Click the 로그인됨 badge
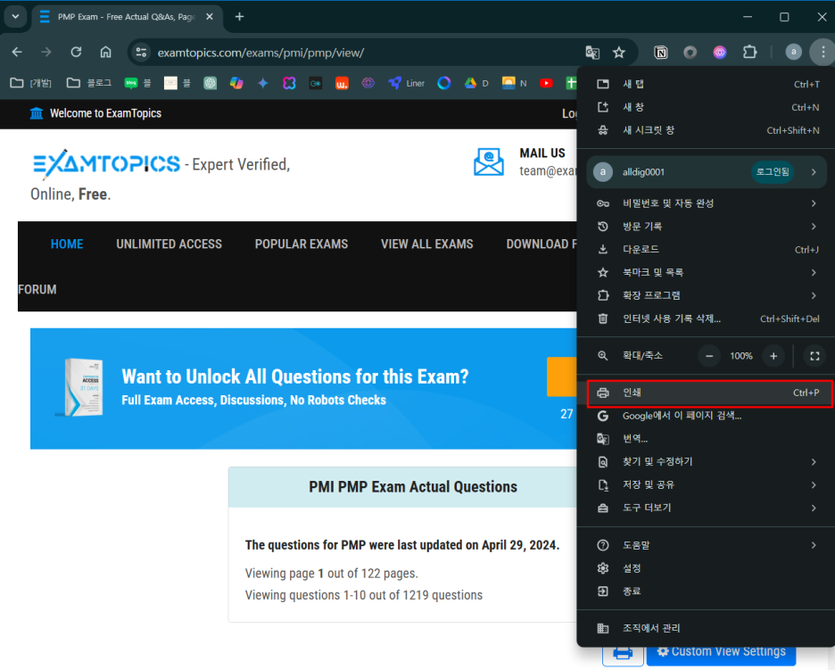This screenshot has height=670, width=835. tap(773, 171)
